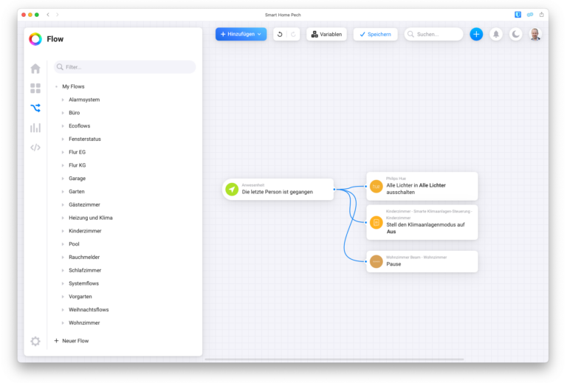Click the notifications bell icon
The height and width of the screenshot is (383, 567).
[496, 34]
